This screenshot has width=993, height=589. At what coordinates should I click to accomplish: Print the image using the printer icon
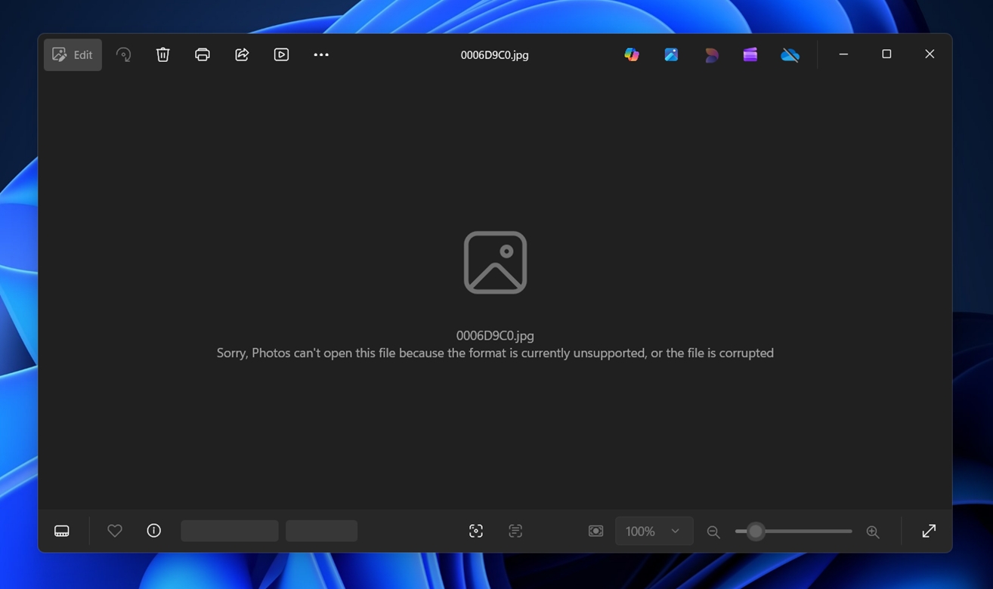click(203, 55)
